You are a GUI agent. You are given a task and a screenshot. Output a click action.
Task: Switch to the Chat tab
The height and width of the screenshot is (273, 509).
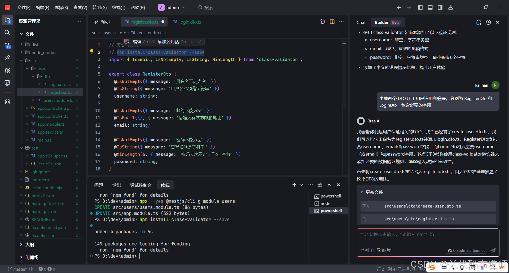pyautogui.click(x=361, y=22)
